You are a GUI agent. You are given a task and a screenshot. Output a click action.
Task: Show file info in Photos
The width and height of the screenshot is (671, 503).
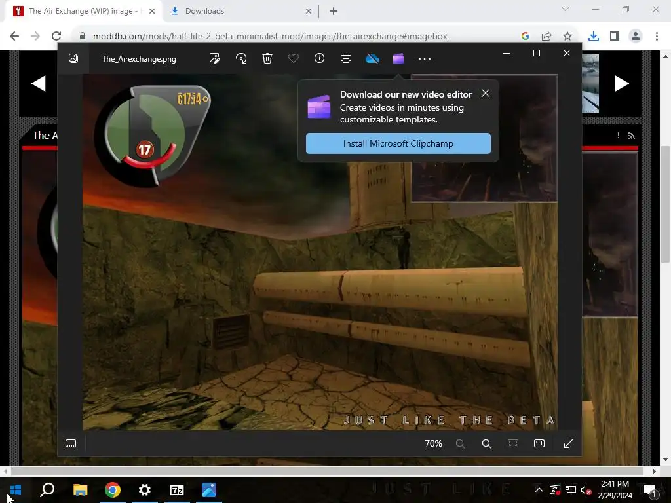320,58
